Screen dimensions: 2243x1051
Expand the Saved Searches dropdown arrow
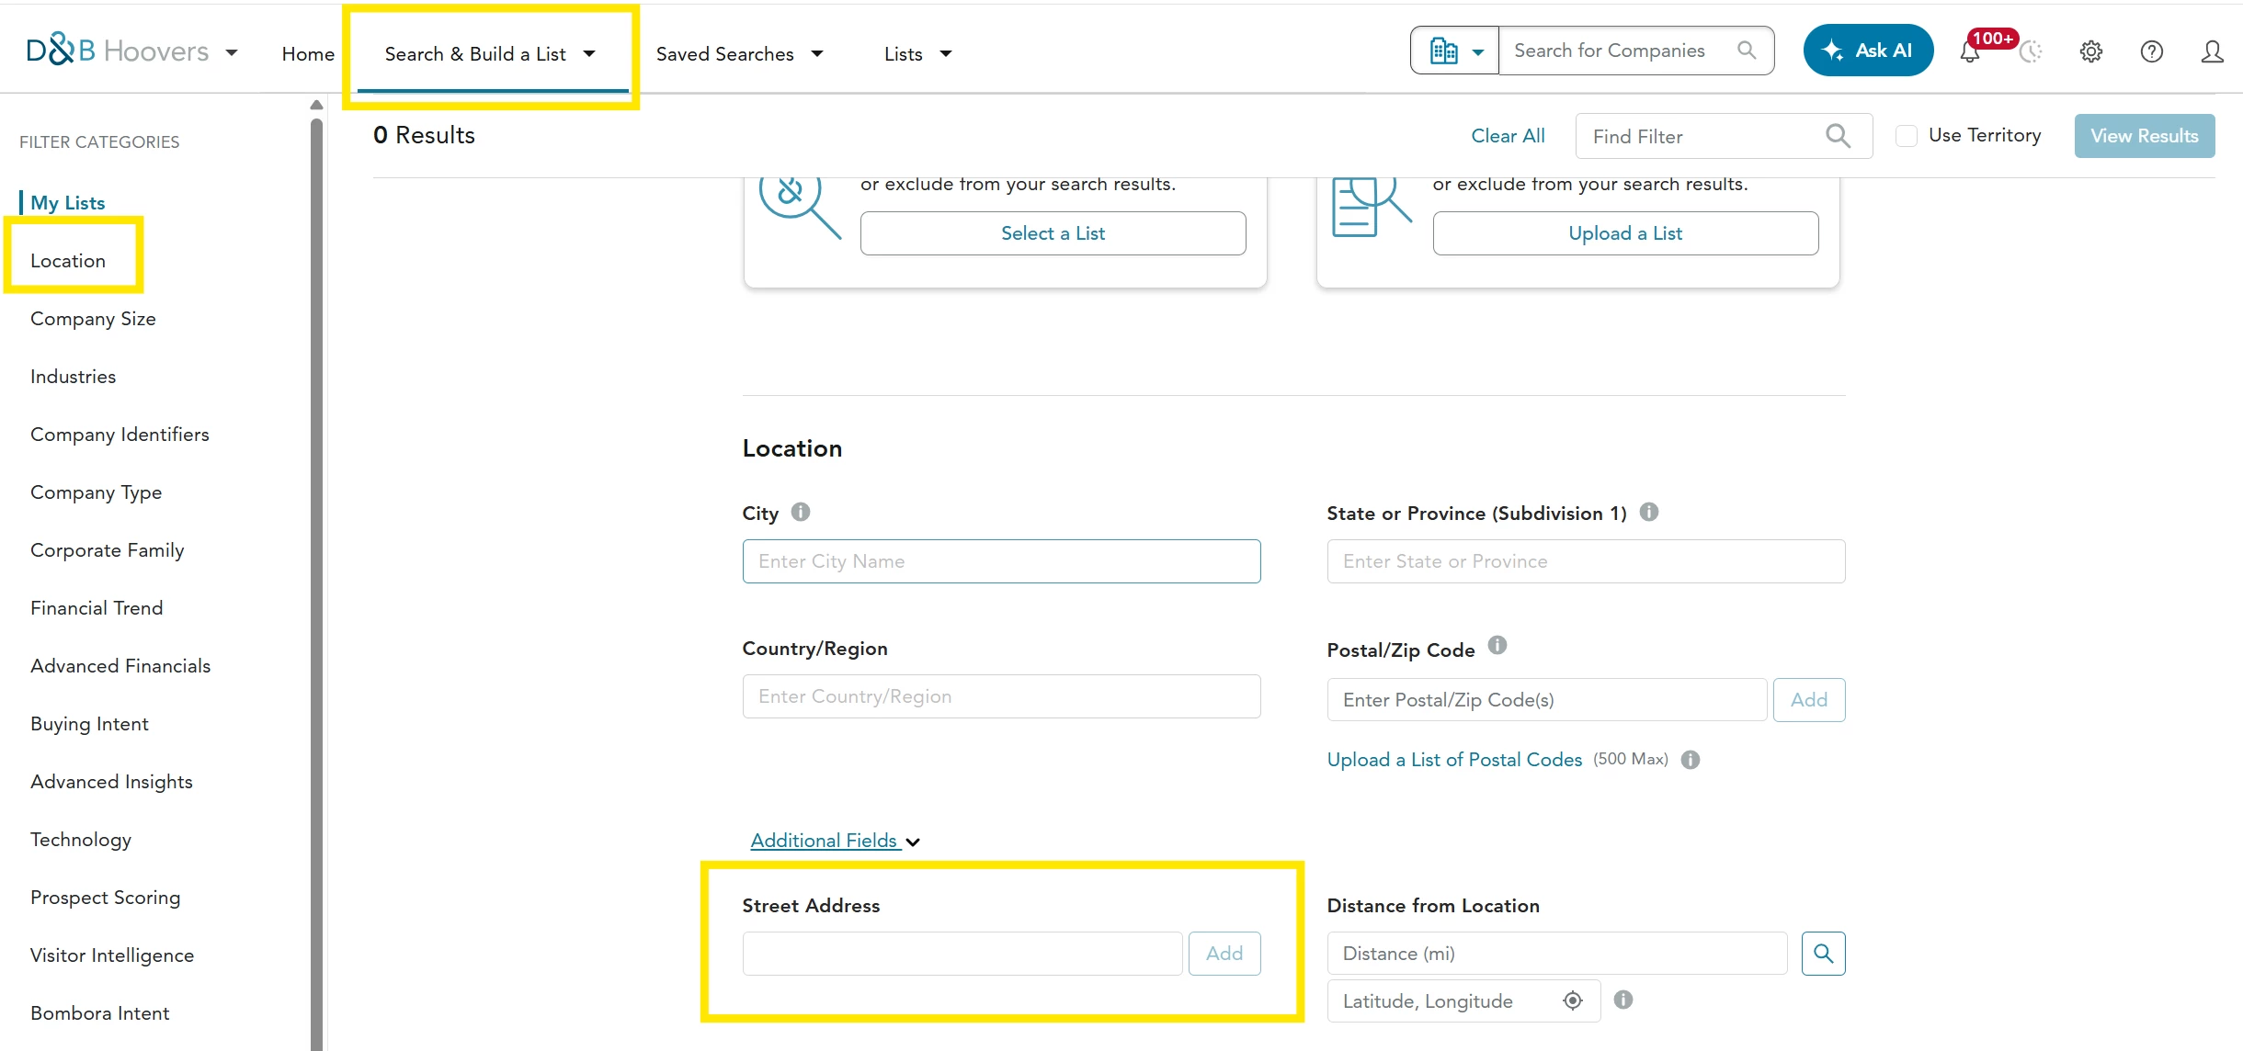click(817, 53)
